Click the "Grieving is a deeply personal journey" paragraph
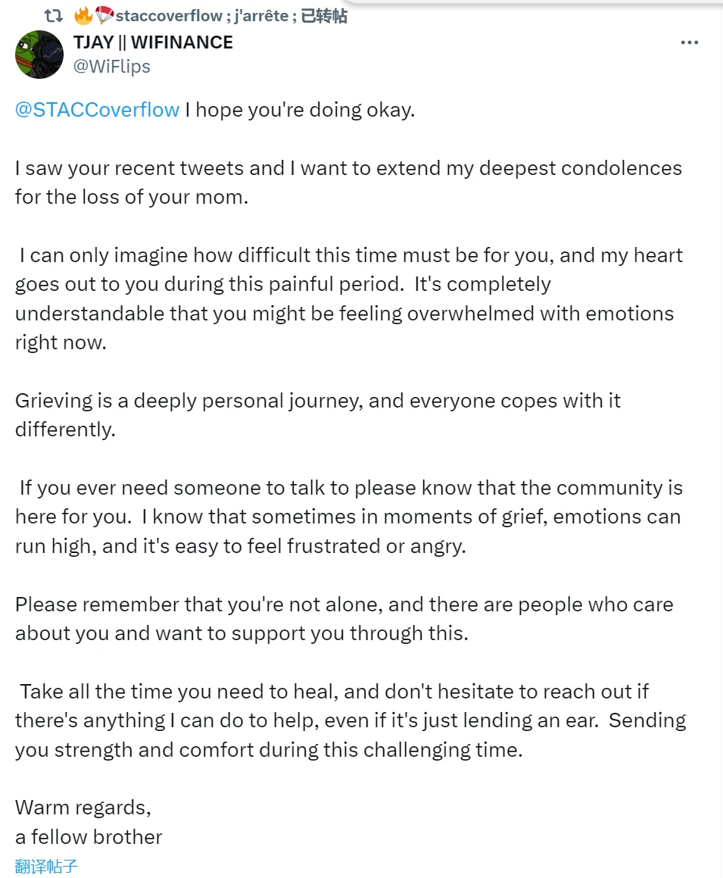 (318, 414)
